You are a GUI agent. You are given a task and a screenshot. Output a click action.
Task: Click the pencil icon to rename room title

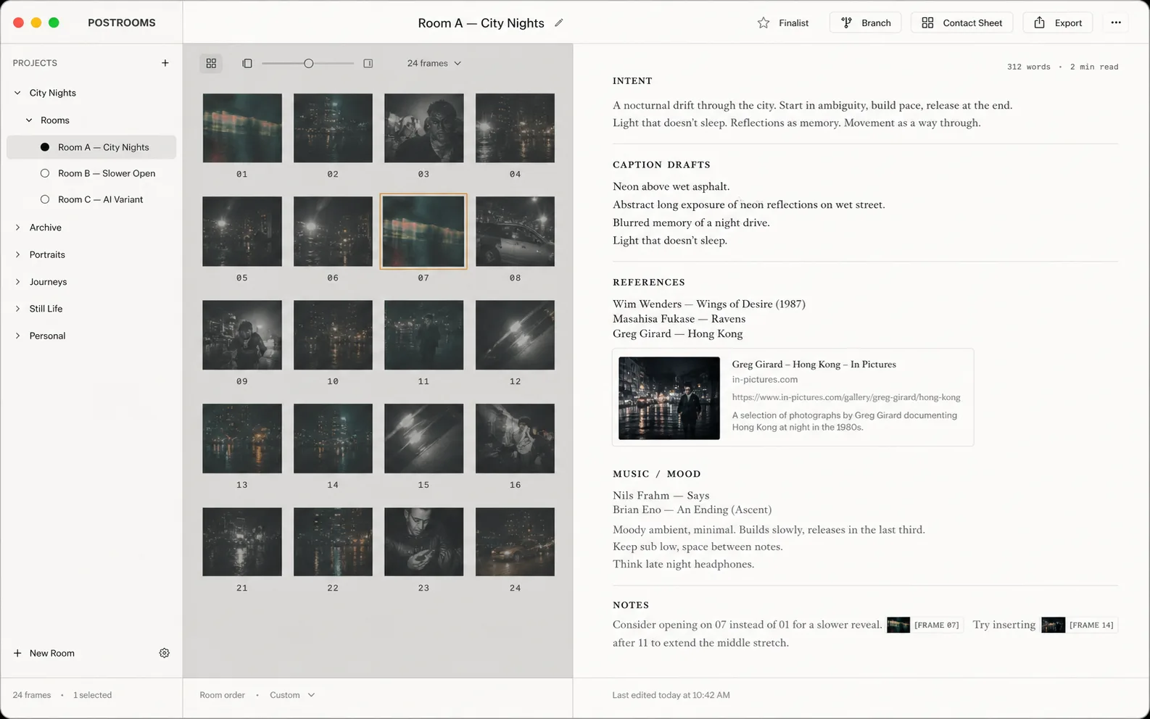point(558,22)
